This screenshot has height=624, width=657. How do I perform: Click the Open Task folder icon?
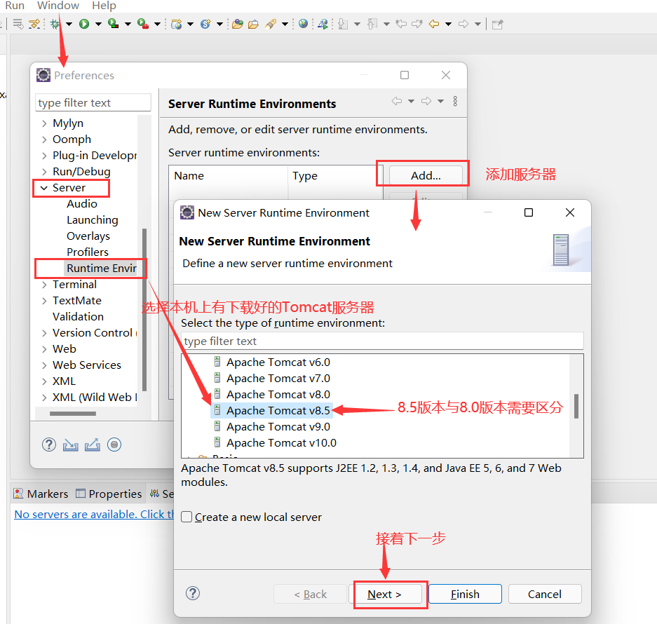pos(253,24)
